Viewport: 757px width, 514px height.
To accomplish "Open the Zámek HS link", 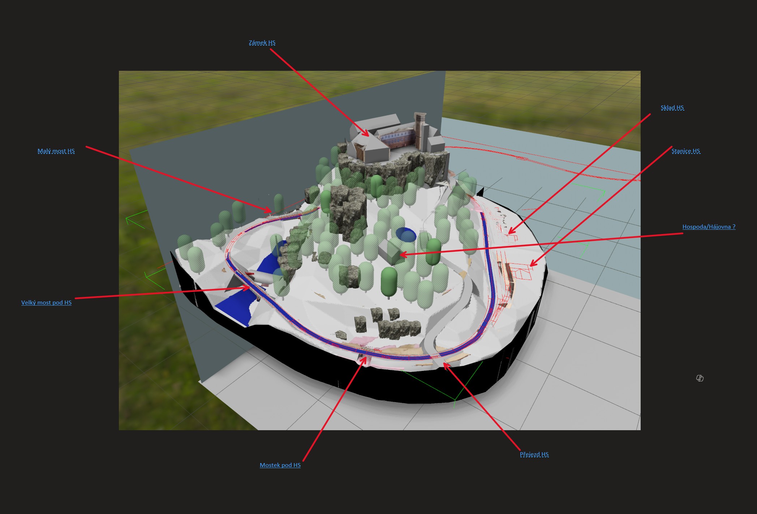I will (262, 43).
